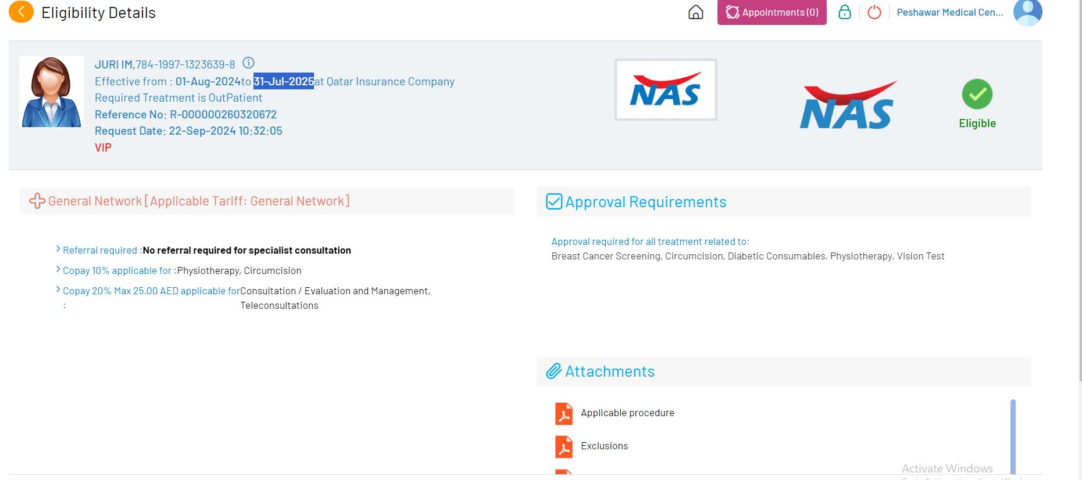Click the Attachments section header
This screenshot has width=1082, height=480.
pyautogui.click(x=609, y=371)
